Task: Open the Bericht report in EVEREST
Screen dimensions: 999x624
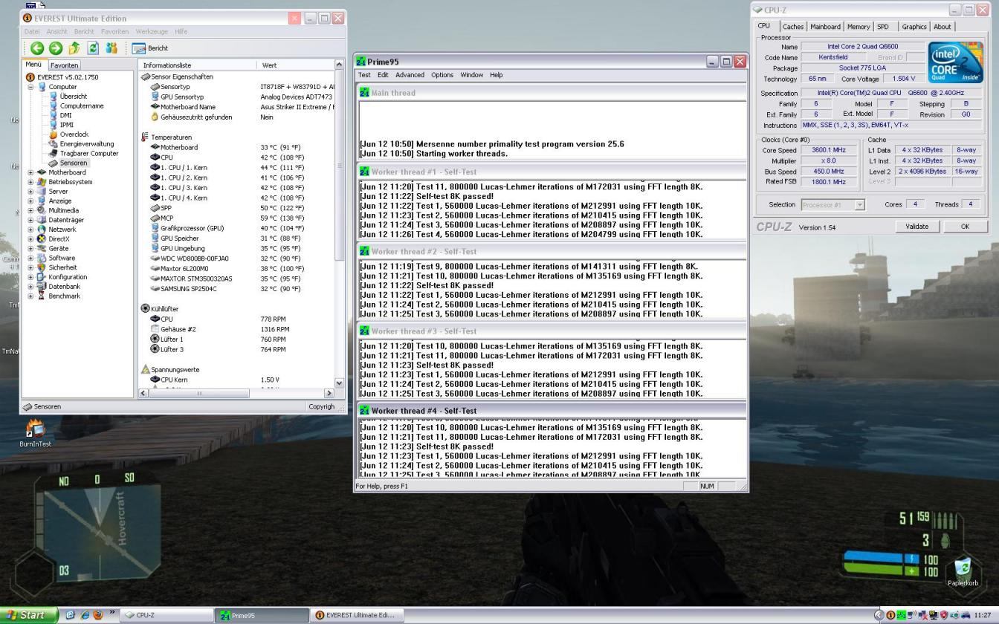Action: pyautogui.click(x=150, y=48)
